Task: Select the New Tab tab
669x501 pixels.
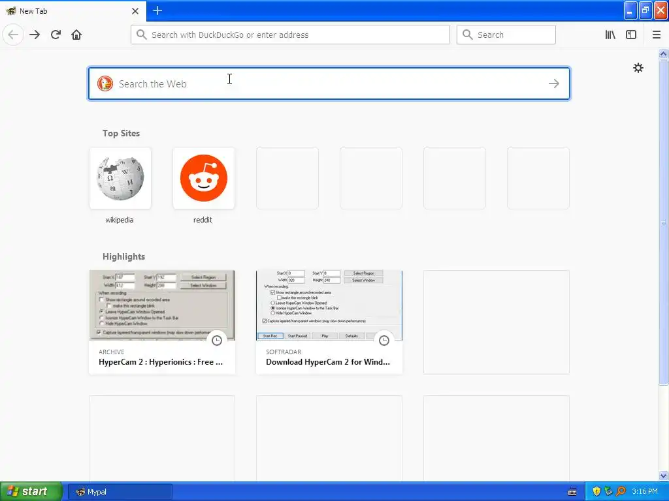Action: click(x=73, y=11)
